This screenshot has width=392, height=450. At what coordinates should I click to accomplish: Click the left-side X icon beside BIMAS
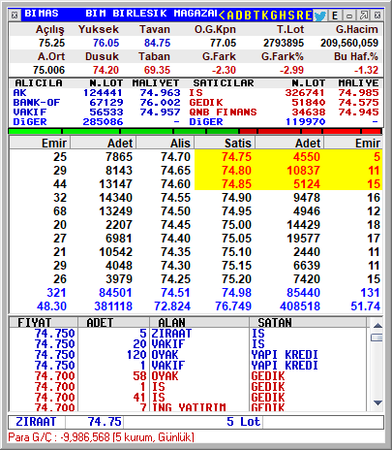coord(15,15)
